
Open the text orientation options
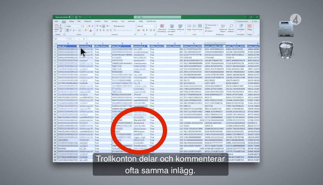108,26
